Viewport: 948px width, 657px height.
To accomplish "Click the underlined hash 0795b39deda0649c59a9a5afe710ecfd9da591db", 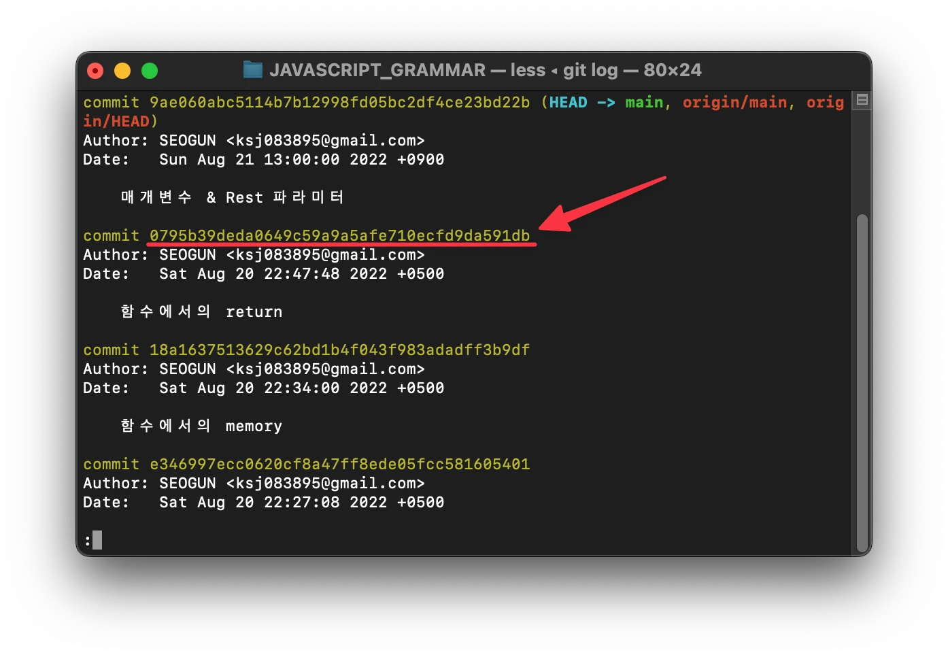I will [339, 236].
